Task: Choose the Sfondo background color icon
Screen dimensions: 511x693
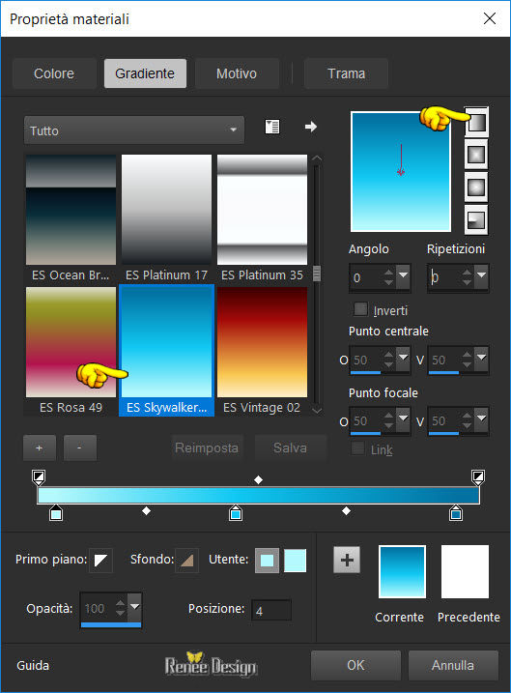Action: tap(186, 560)
